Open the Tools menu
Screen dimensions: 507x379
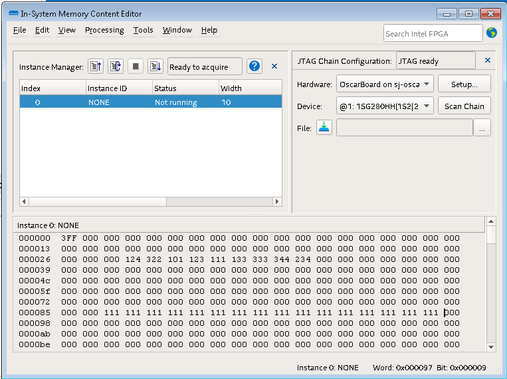(x=143, y=30)
